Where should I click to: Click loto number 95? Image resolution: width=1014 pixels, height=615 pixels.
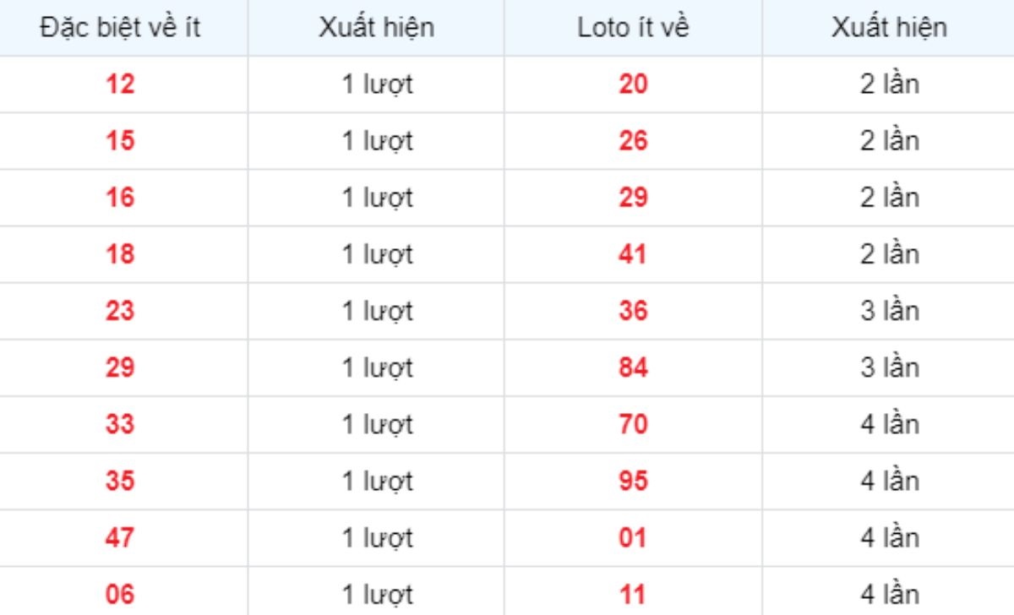633,481
